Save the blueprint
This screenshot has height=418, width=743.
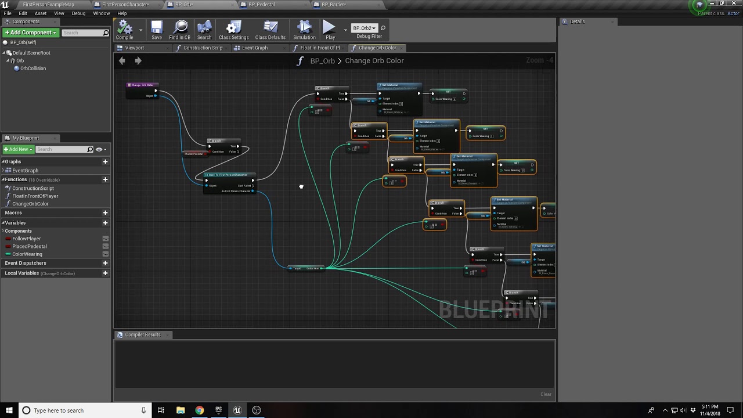coord(157,31)
